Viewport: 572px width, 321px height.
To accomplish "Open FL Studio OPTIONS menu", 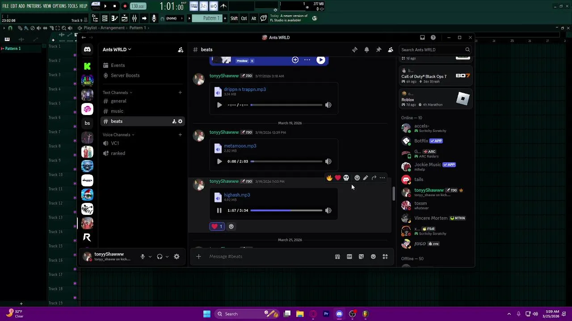I will (x=59, y=6).
